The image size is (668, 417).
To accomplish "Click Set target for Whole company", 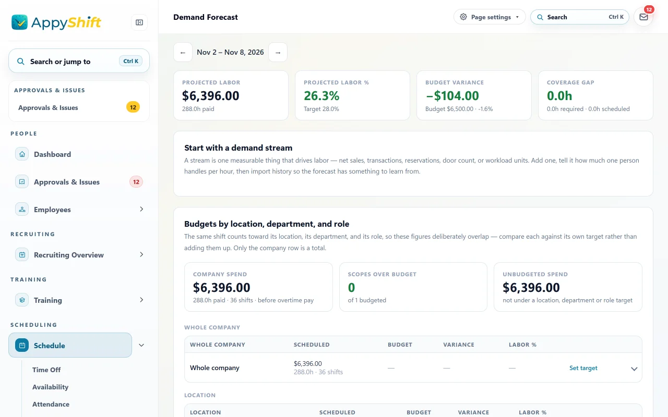I will [x=583, y=368].
